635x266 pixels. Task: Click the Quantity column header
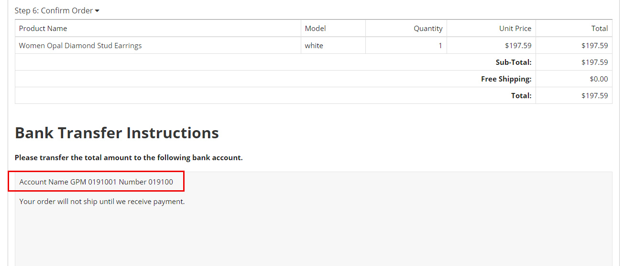(x=428, y=28)
